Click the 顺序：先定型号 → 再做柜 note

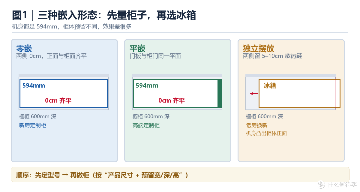pyautogui.click(x=180, y=175)
